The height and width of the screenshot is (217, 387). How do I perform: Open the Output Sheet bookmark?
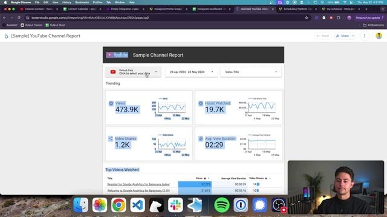(55, 25)
